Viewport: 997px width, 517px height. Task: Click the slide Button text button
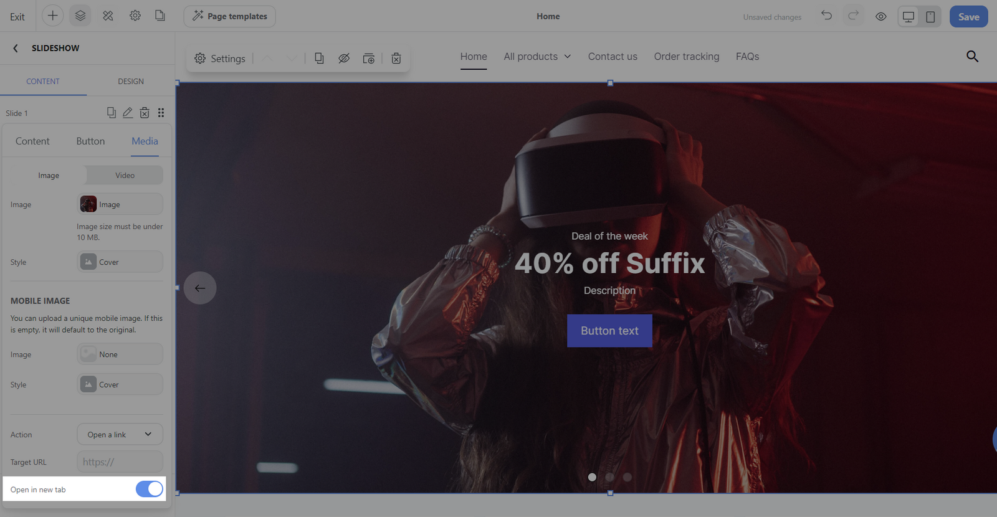coord(609,331)
